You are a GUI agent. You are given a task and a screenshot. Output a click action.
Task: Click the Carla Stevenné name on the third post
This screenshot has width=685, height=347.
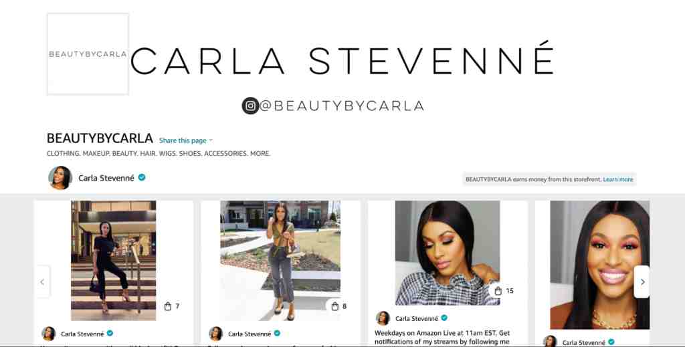(417, 319)
